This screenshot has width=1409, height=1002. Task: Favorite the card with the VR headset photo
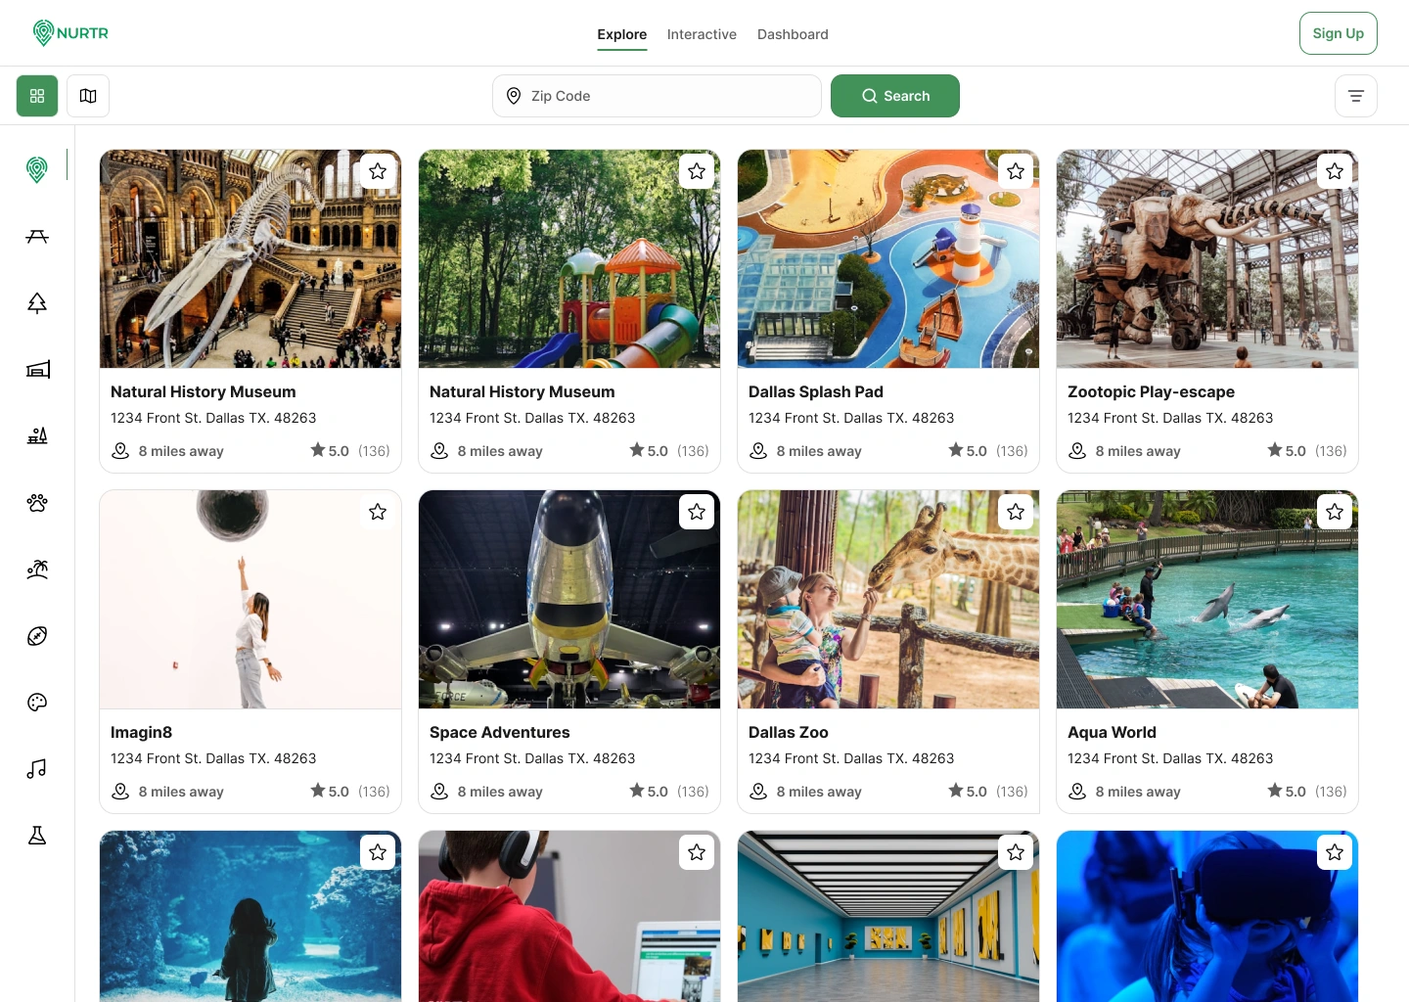tap(1335, 852)
